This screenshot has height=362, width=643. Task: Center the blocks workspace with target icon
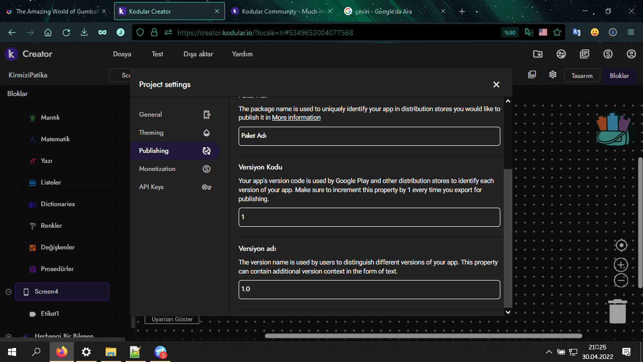[x=621, y=245]
